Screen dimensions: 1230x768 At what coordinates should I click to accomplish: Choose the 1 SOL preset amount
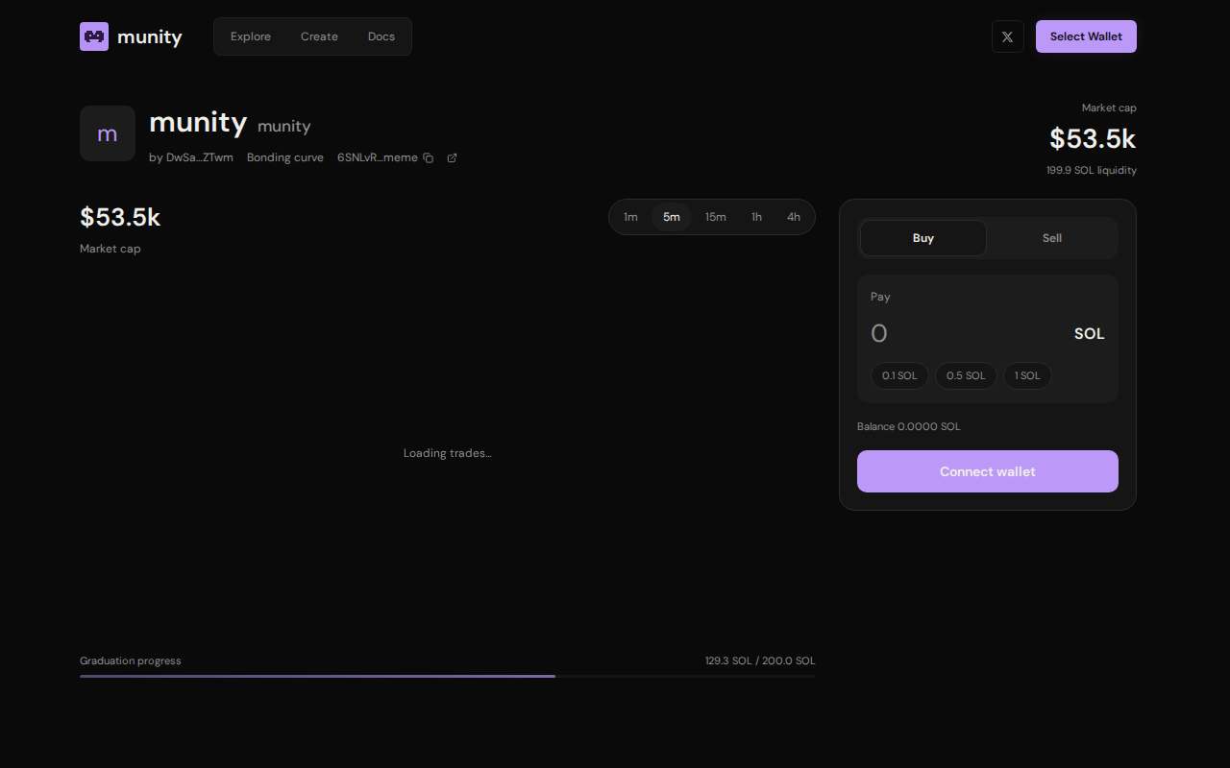pos(1027,375)
